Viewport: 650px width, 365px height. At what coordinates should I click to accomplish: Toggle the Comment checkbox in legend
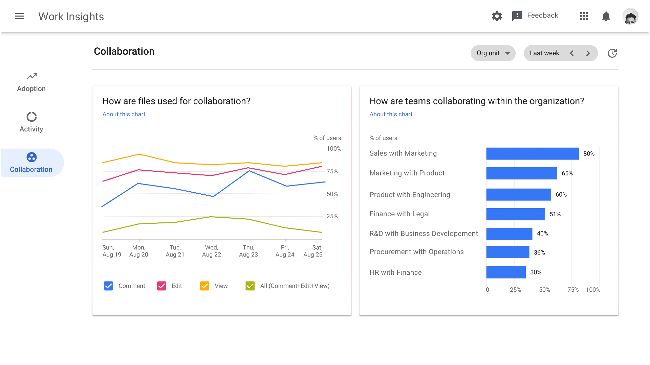pos(108,286)
